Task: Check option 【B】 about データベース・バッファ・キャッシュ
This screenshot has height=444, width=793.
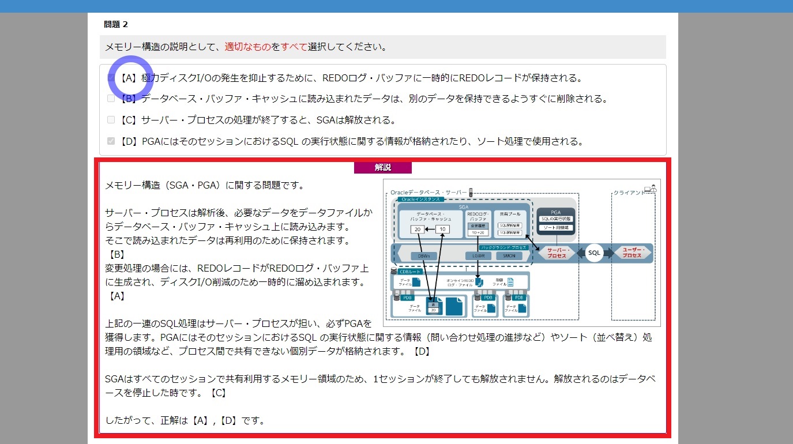Action: pos(111,99)
